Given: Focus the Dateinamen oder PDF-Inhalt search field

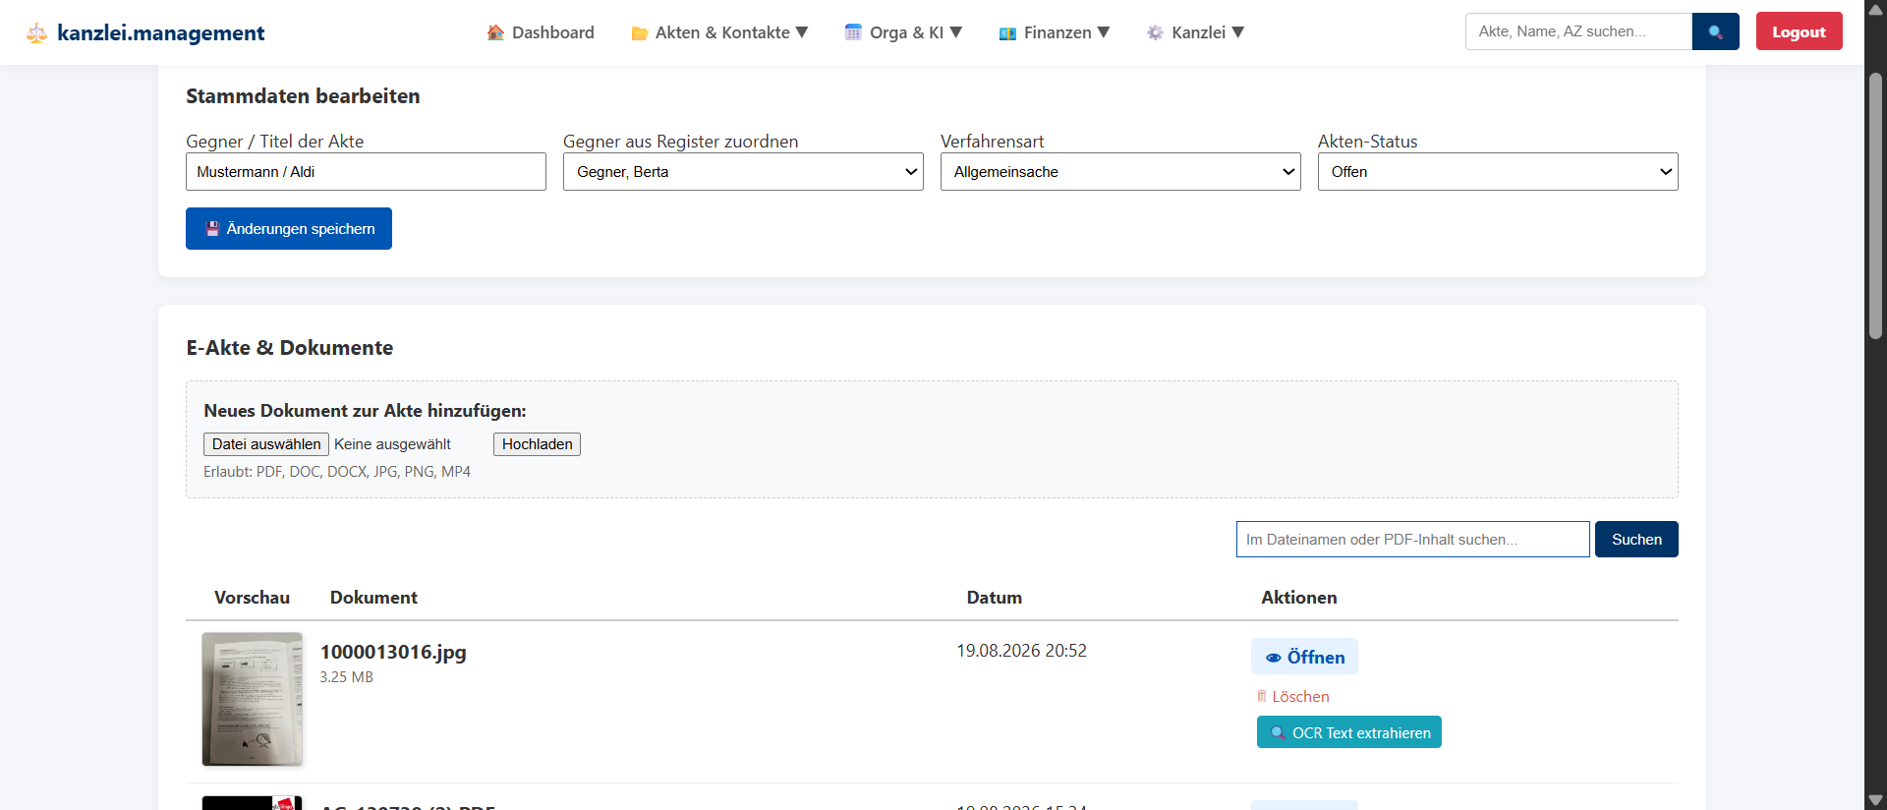Looking at the screenshot, I should (1412, 540).
